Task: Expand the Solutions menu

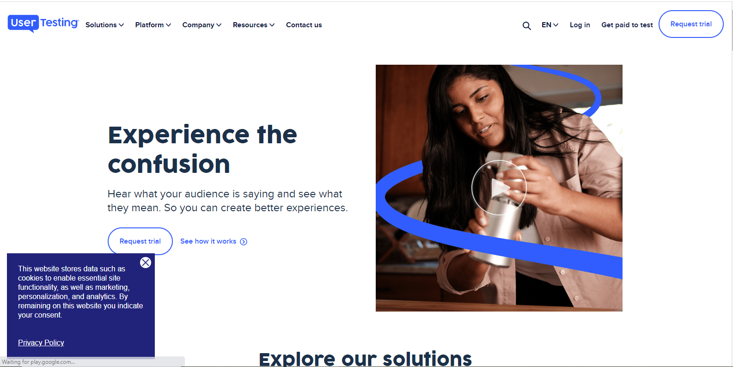Action: click(104, 25)
